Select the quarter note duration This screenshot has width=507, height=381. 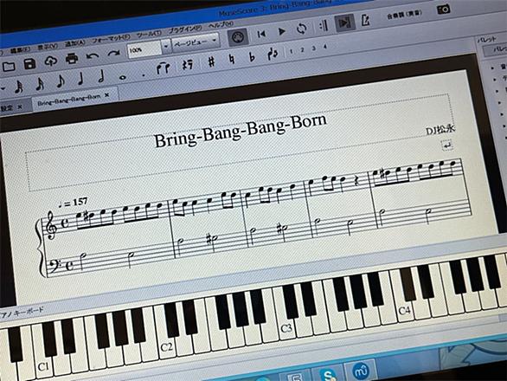[x=80, y=79]
